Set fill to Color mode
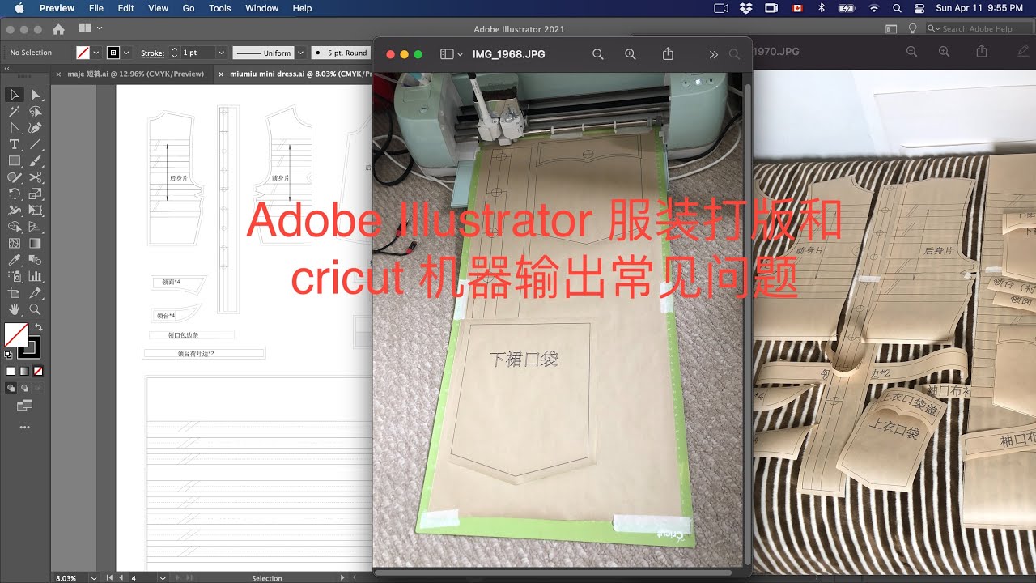The image size is (1036, 583). pos(11,371)
